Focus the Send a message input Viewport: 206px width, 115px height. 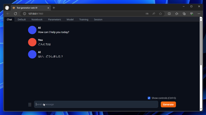(x=96, y=104)
